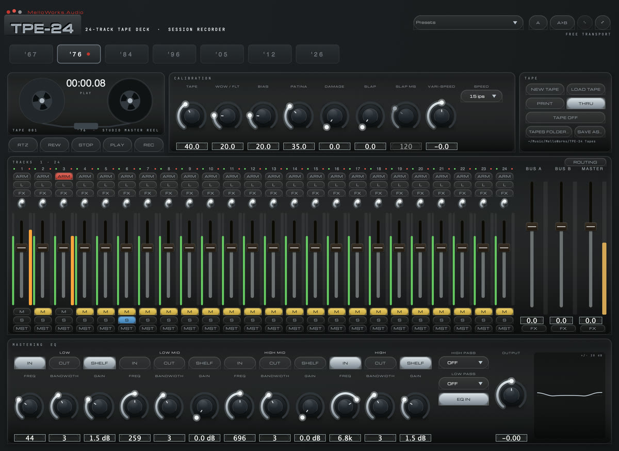
Task: Click the BIAS knob
Action: point(263,116)
